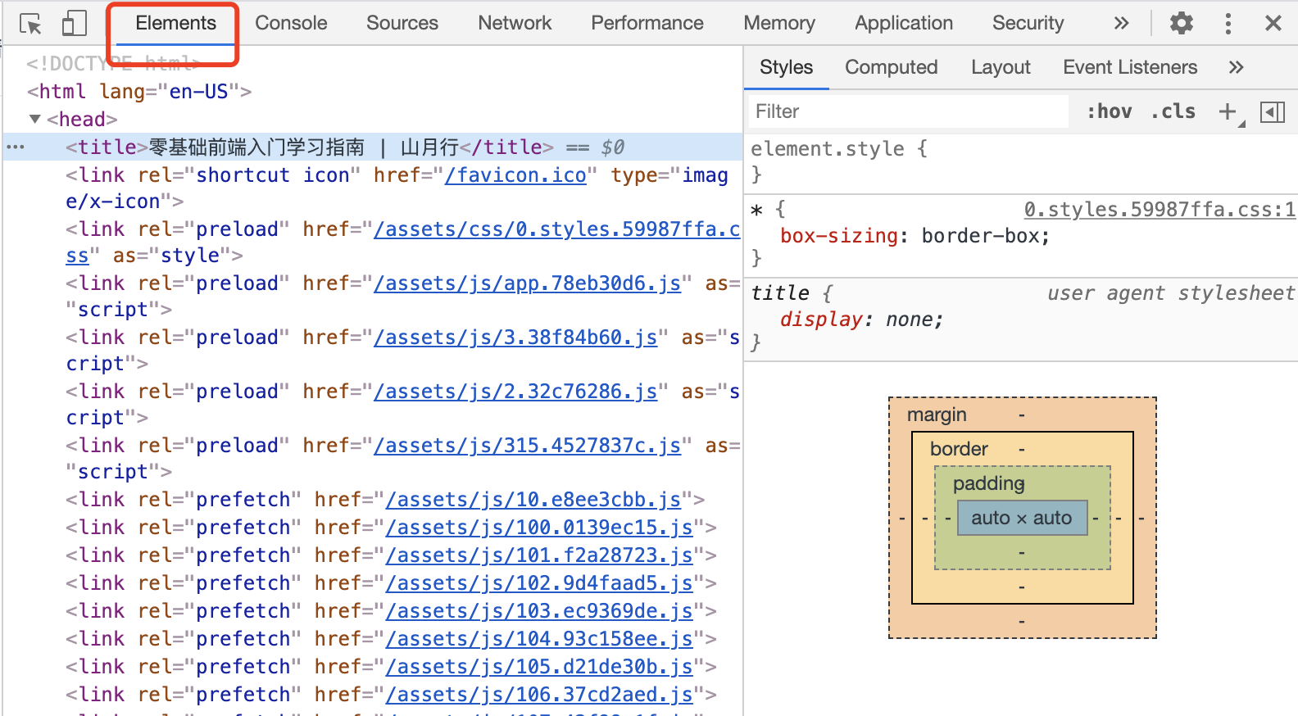The image size is (1298, 716).
Task: Edit the border-box property value
Action: [x=980, y=236]
